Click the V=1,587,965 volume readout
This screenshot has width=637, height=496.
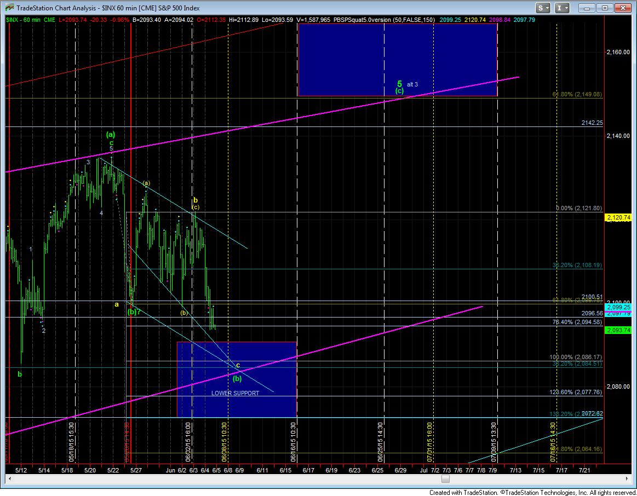tap(313, 20)
